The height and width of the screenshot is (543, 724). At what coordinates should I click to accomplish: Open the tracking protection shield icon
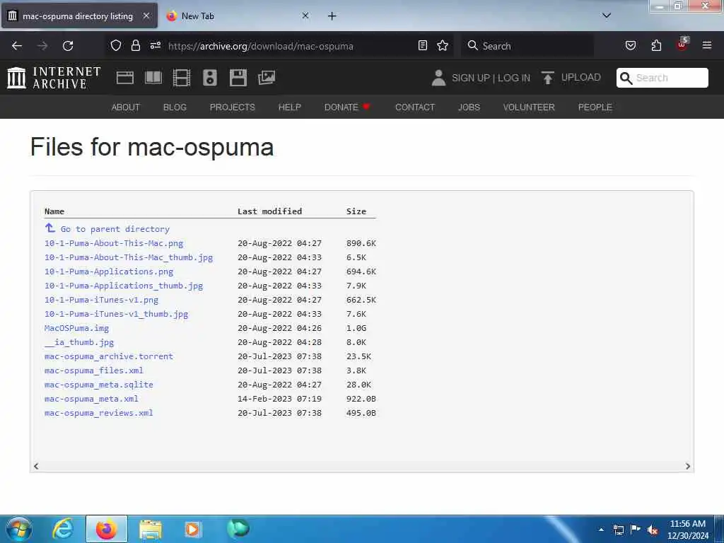pos(116,45)
